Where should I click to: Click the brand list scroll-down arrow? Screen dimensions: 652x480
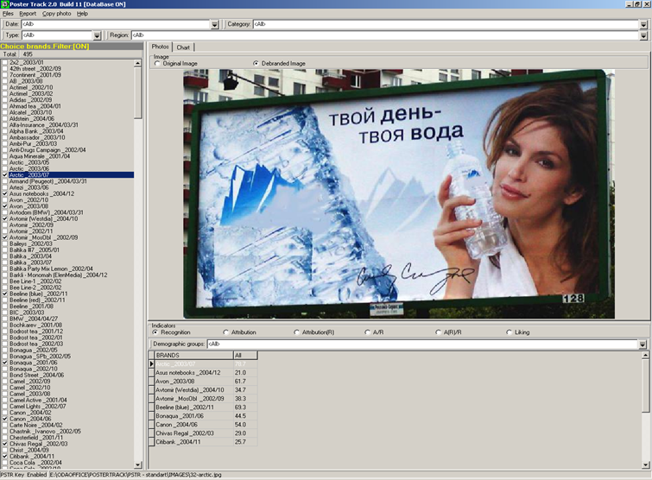(138, 465)
